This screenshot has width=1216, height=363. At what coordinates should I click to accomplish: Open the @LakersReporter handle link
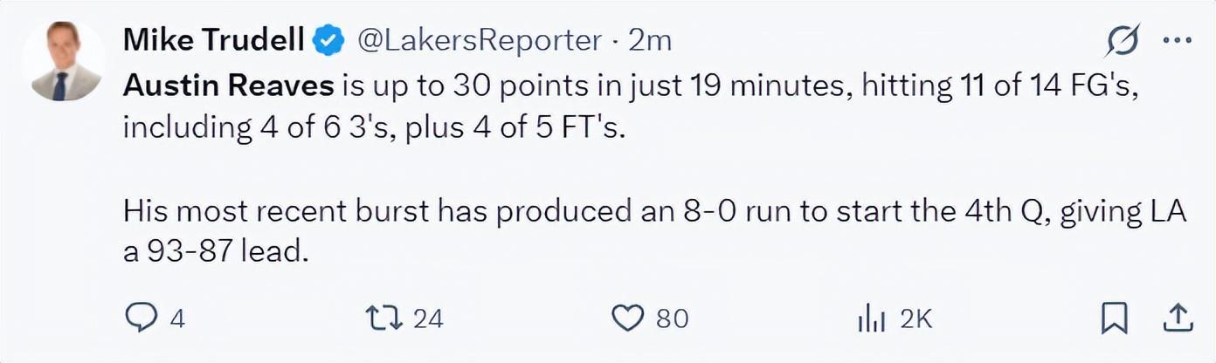[480, 40]
